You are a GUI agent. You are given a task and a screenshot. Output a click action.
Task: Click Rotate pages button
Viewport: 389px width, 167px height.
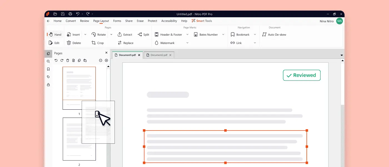click(99, 35)
